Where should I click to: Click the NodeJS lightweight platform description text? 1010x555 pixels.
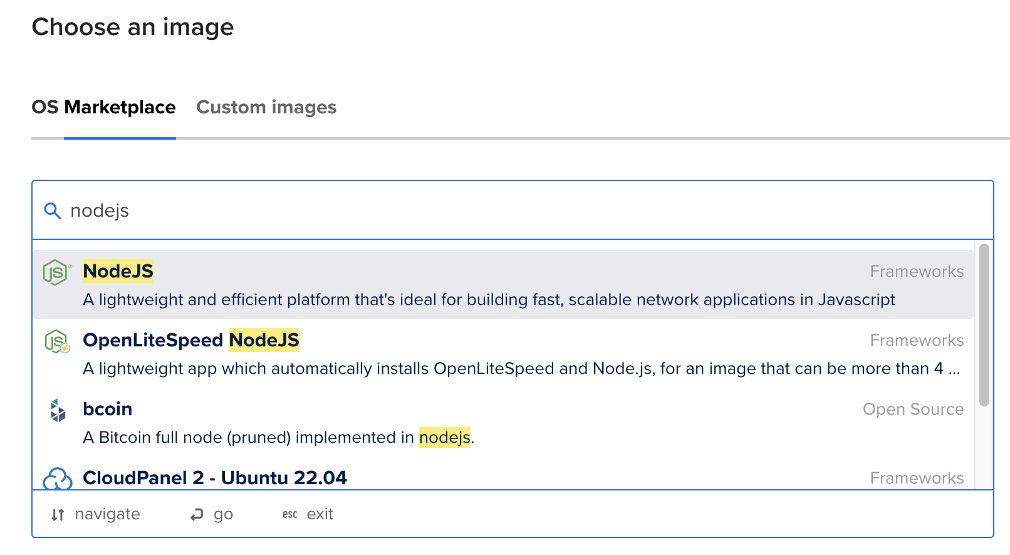pyautogui.click(x=489, y=299)
